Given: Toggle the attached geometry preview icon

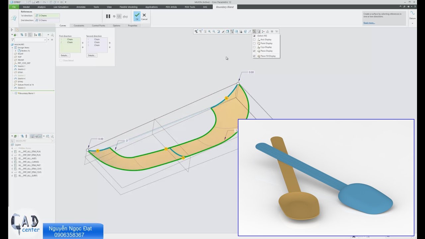Looking at the screenshot, I should coord(119,16).
